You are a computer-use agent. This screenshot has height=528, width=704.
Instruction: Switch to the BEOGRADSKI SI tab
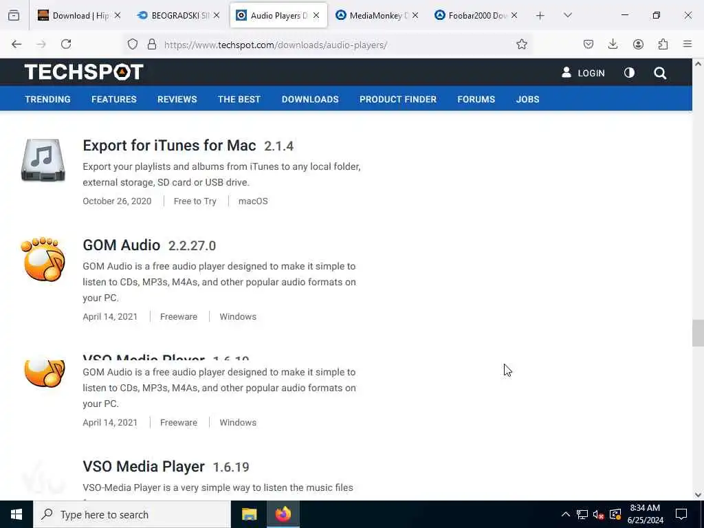point(179,16)
